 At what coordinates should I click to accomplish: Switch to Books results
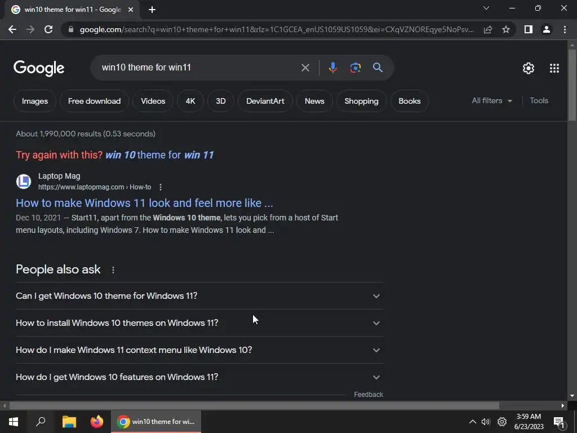410,101
